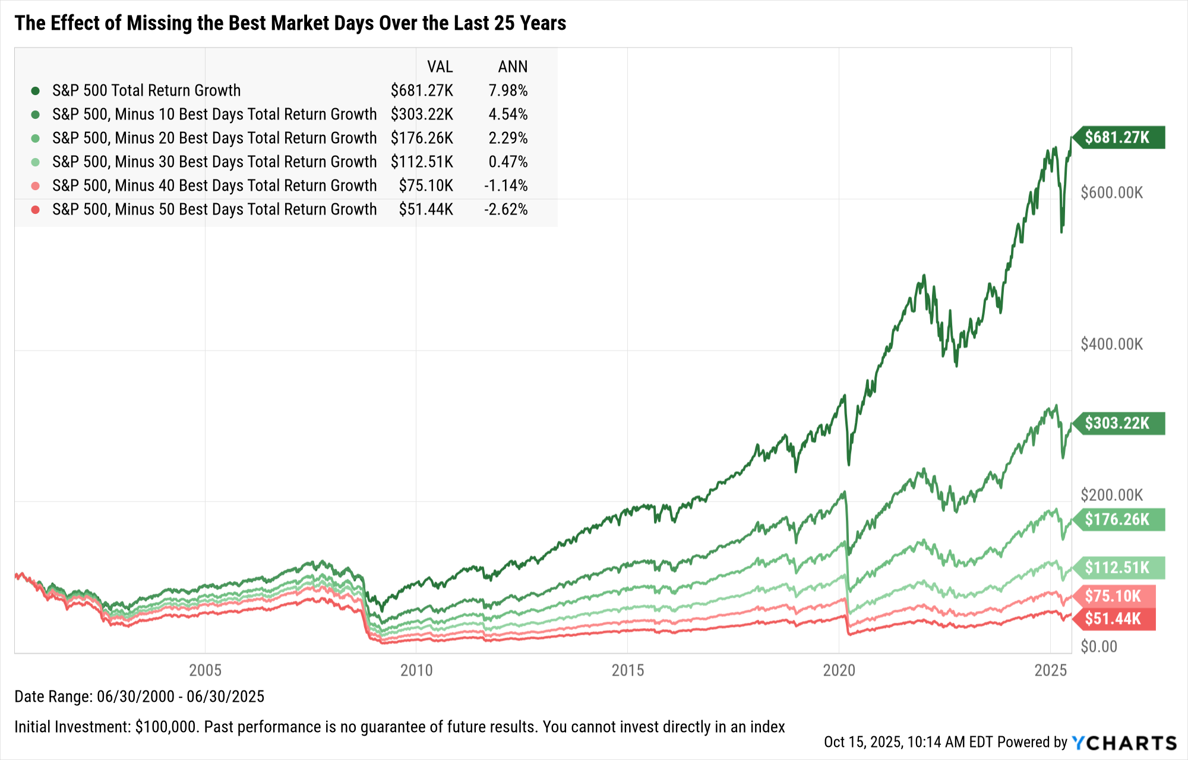Click the chart title text

pyautogui.click(x=290, y=23)
